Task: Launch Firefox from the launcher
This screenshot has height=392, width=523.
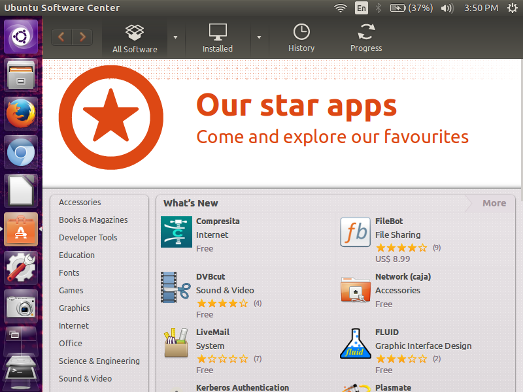Action: 21,114
